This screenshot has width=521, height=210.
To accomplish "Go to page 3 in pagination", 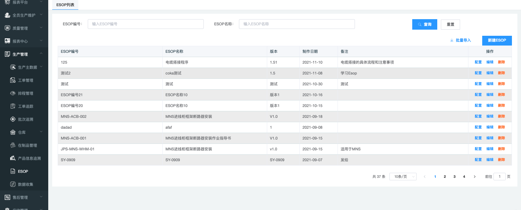I will (x=454, y=177).
